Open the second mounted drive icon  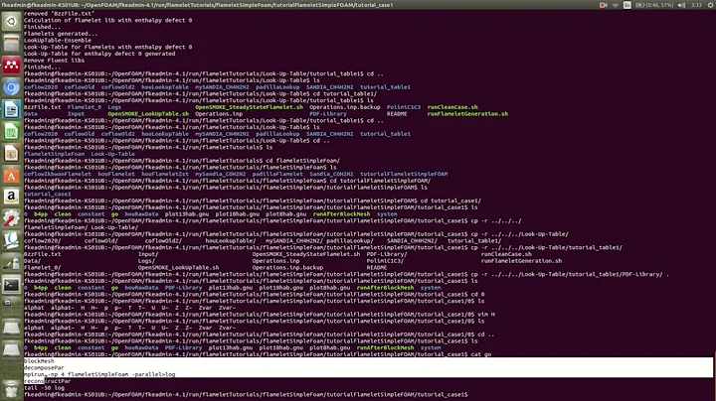(x=11, y=350)
